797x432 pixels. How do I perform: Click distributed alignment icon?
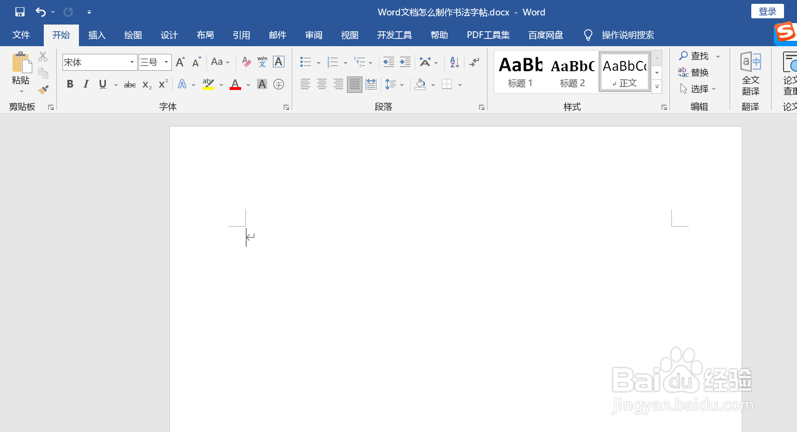click(371, 84)
